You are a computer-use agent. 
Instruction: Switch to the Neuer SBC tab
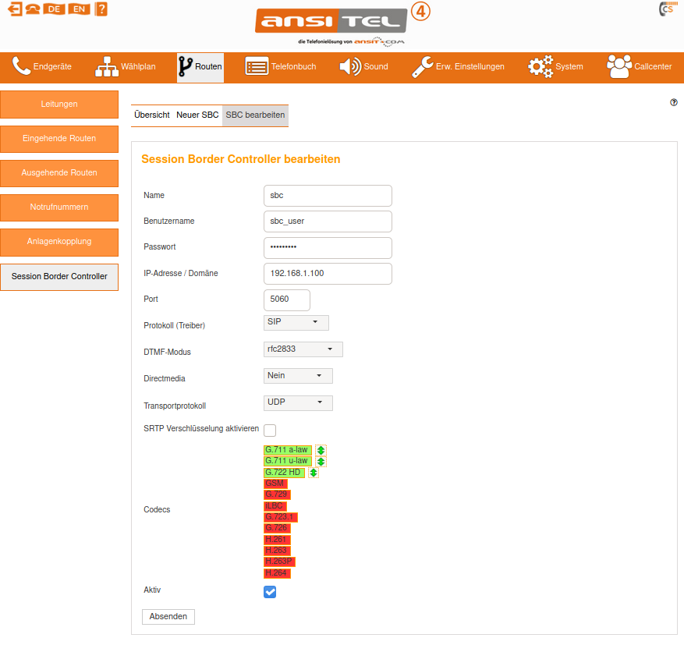click(x=197, y=115)
